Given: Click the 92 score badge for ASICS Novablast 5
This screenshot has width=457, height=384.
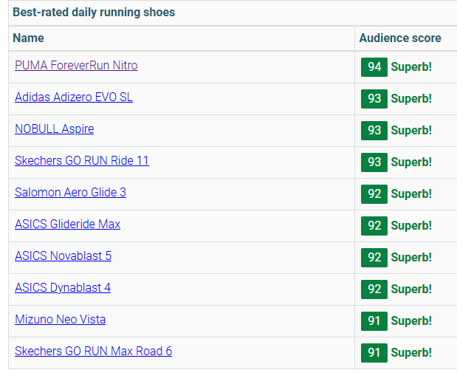Looking at the screenshot, I should click(374, 258).
